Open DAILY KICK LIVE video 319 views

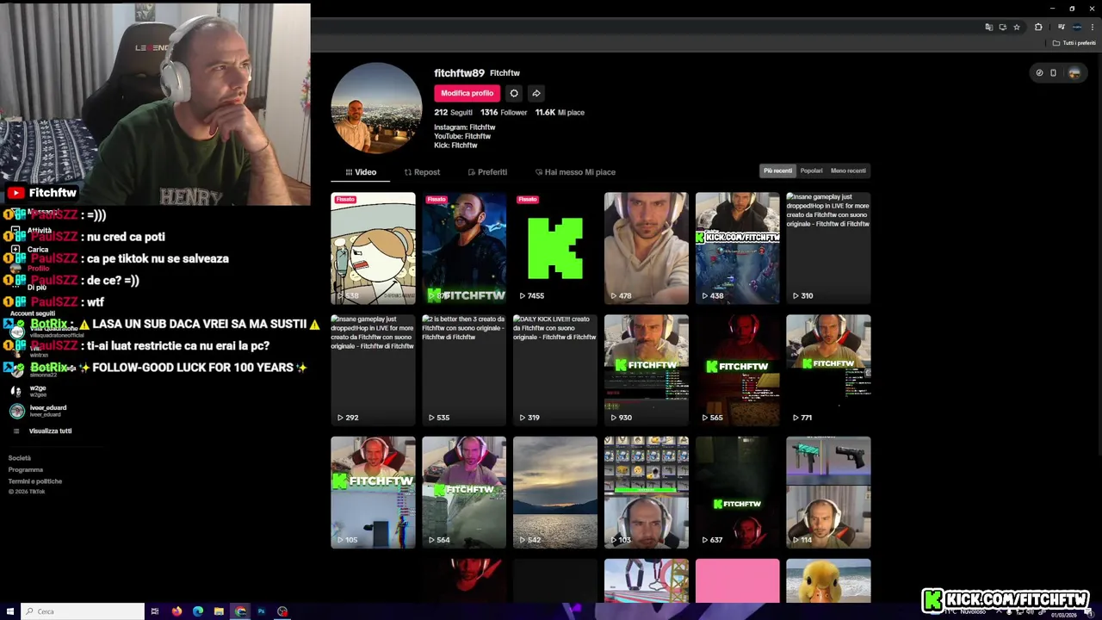click(555, 370)
